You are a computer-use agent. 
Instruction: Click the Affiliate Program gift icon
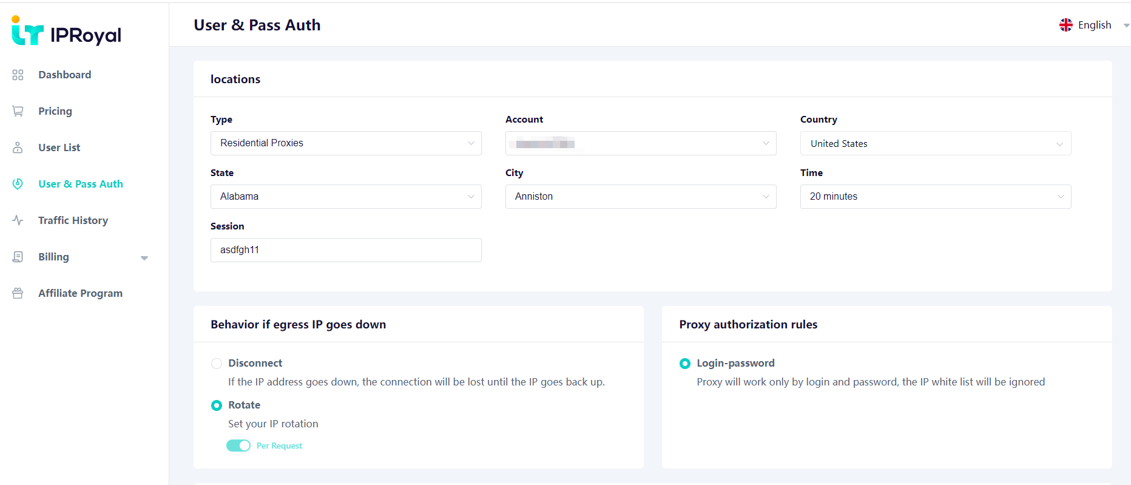click(18, 293)
